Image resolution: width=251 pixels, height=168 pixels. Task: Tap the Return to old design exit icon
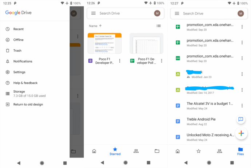8,104
